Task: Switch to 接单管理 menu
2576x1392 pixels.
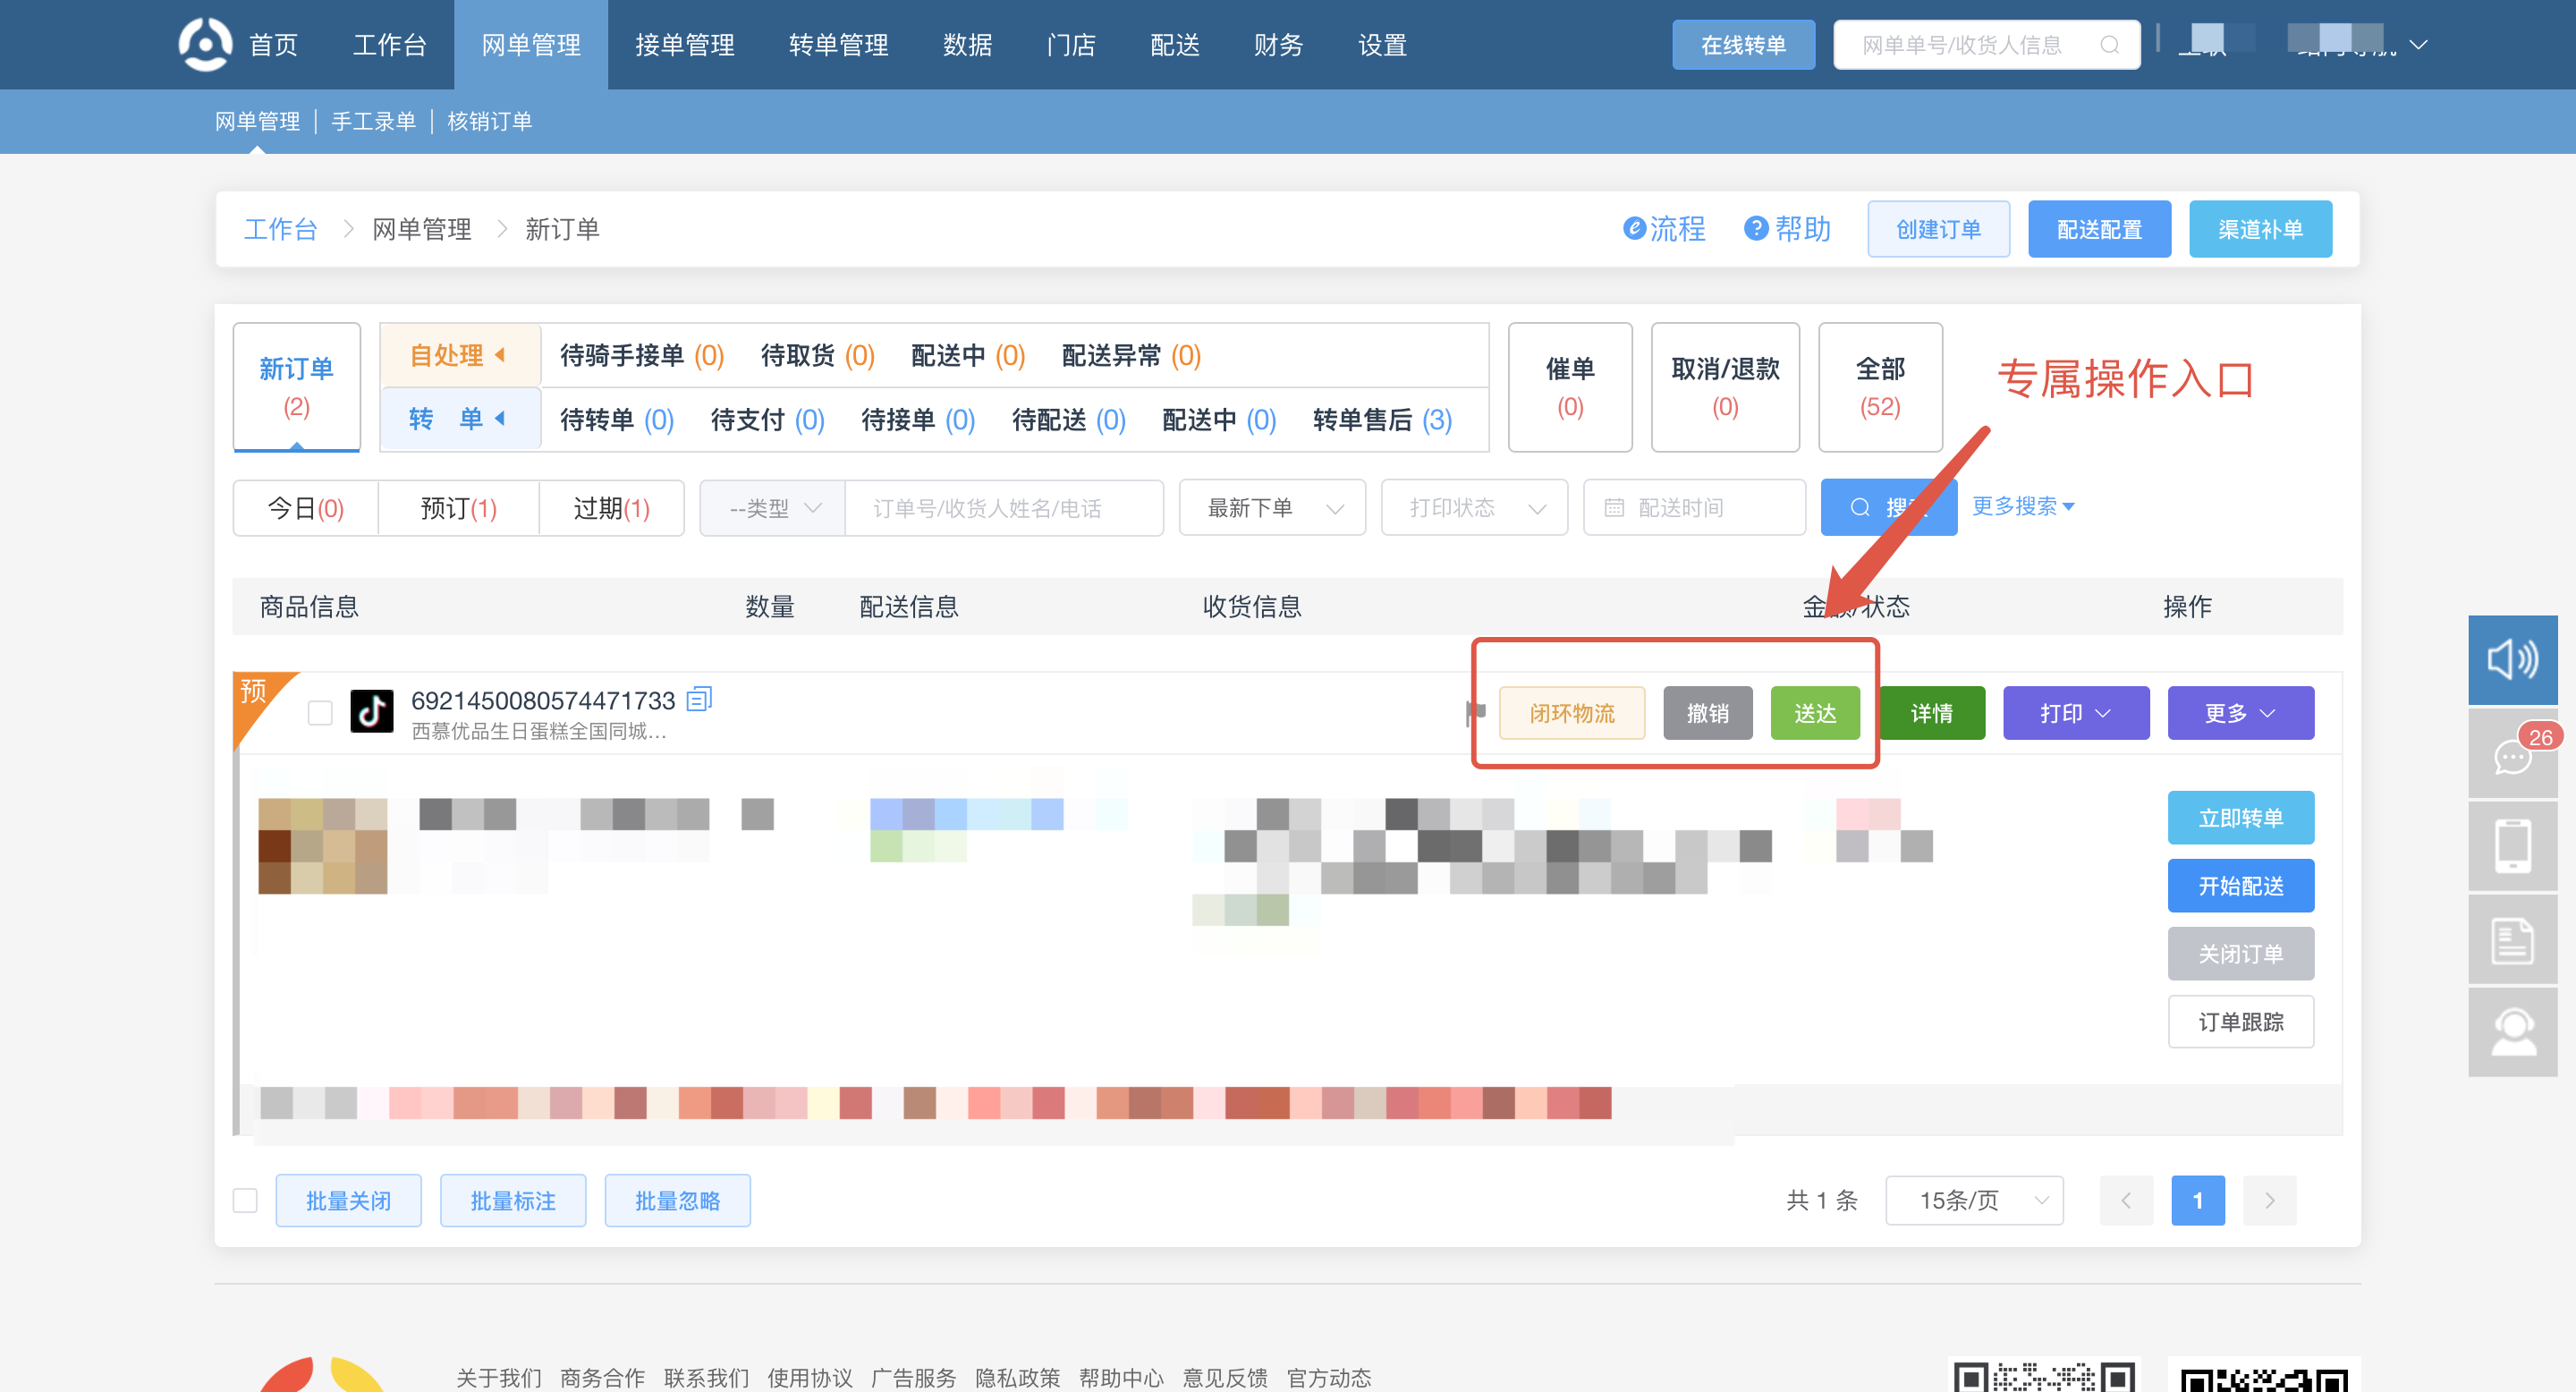Action: 684,44
